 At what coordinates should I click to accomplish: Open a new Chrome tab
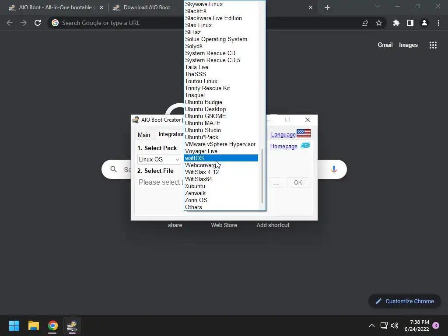[327, 7]
